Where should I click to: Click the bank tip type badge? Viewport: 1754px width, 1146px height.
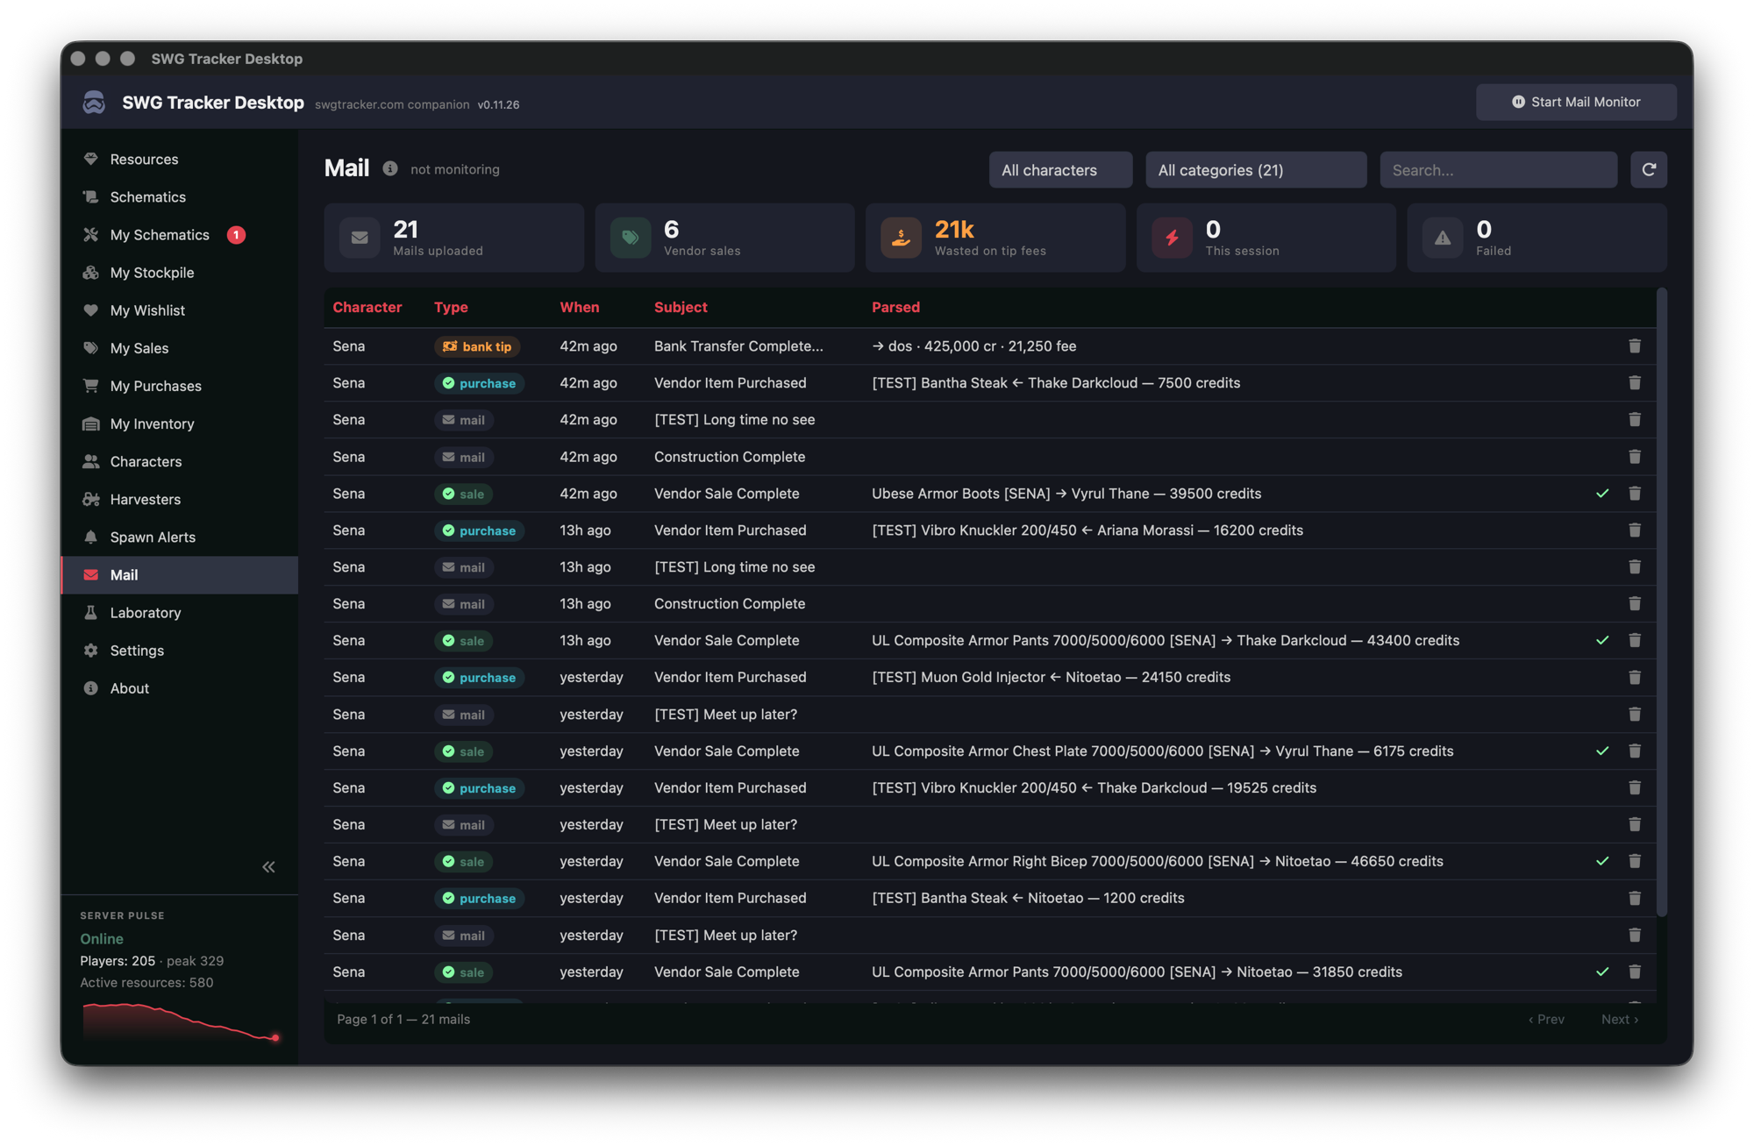477,346
